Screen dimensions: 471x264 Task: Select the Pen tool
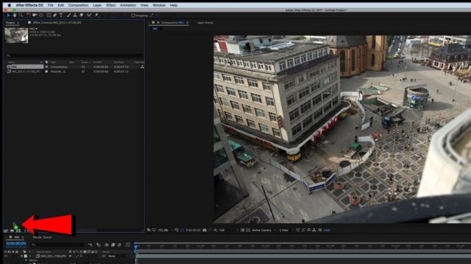55,15
